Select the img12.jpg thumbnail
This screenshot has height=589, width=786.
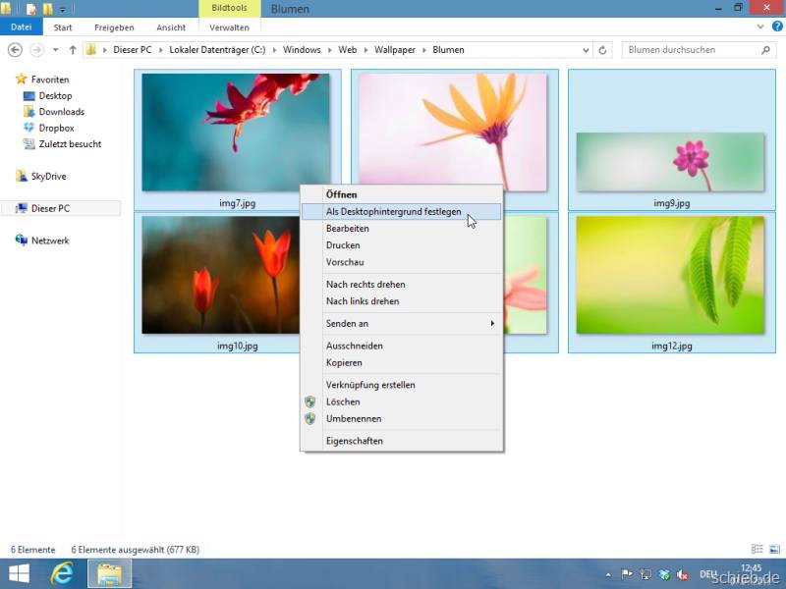coord(671,276)
